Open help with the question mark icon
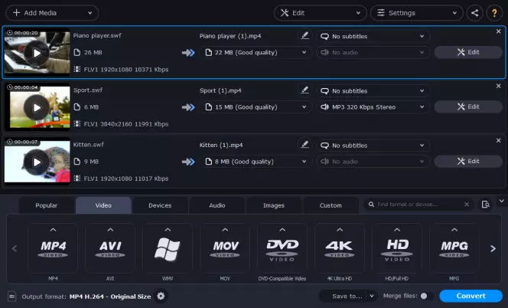The width and height of the screenshot is (508, 308). pos(495,13)
